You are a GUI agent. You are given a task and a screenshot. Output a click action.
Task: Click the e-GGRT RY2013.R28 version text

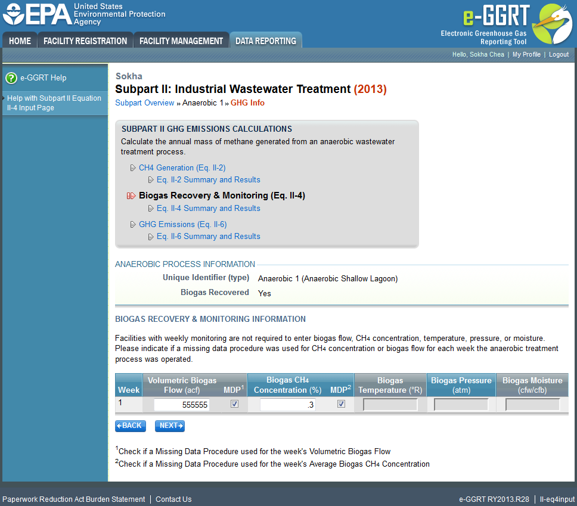click(x=494, y=499)
